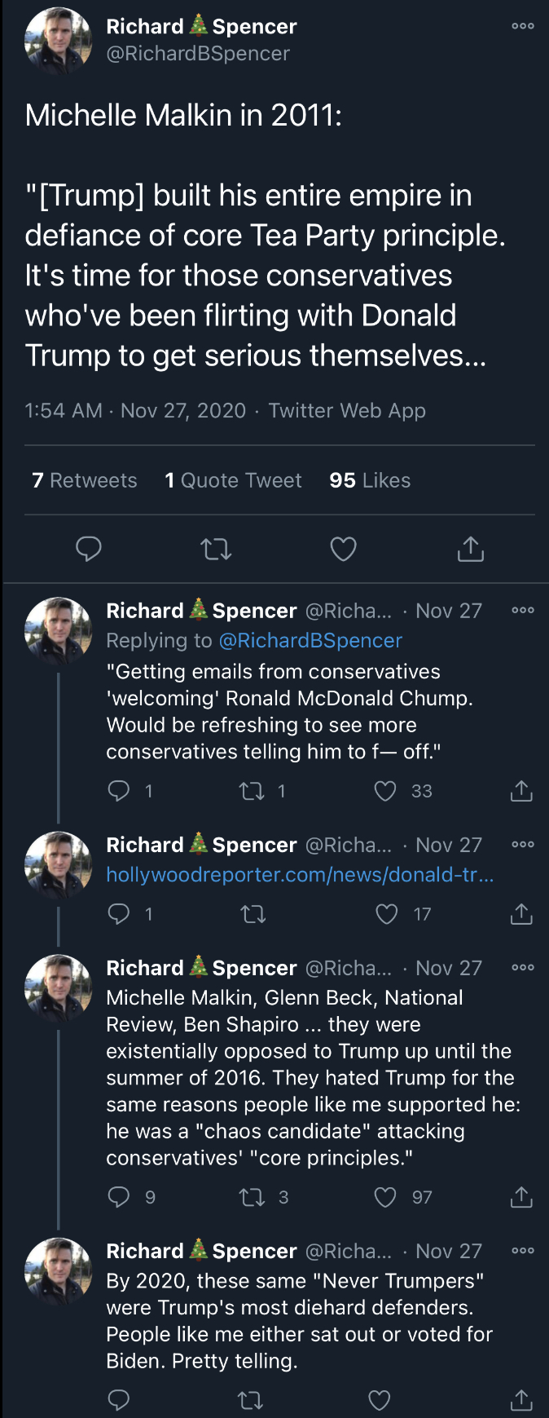This screenshot has height=1418, width=549.
Task: Reply to the tweet with 9 replies
Action: point(119,1197)
